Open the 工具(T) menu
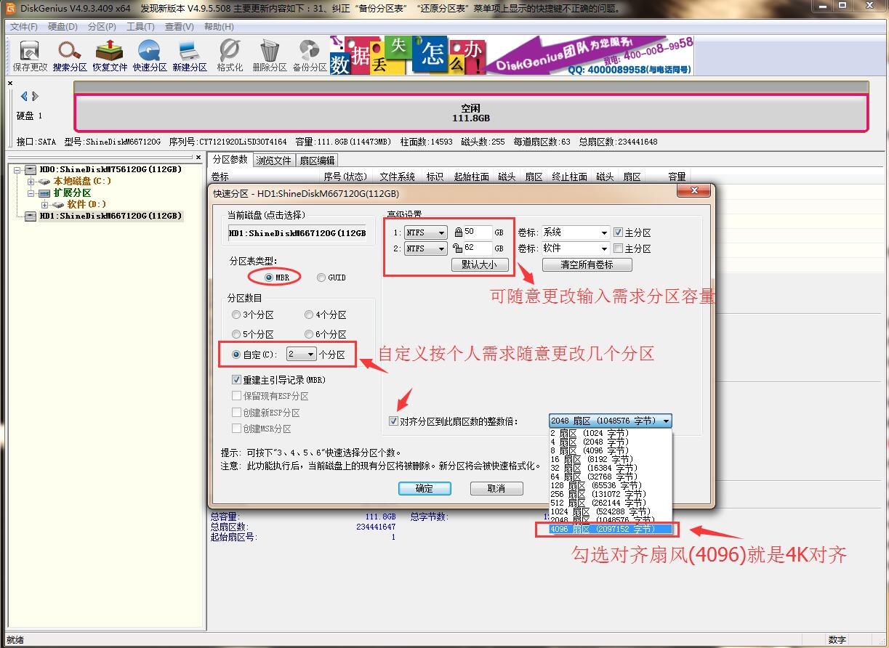This screenshot has height=648, width=889. pos(140,27)
